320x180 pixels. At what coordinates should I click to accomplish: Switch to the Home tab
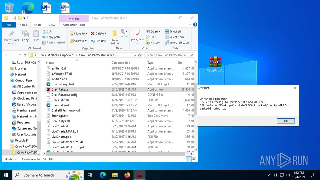coord(23,25)
